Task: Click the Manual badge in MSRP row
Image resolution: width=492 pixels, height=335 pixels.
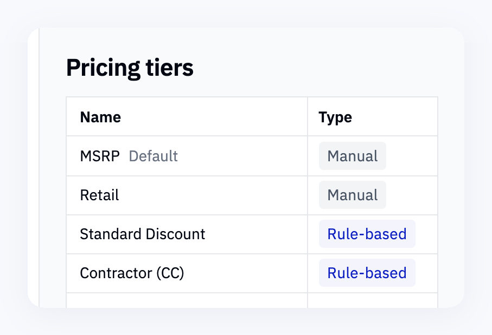Action: [x=353, y=156]
